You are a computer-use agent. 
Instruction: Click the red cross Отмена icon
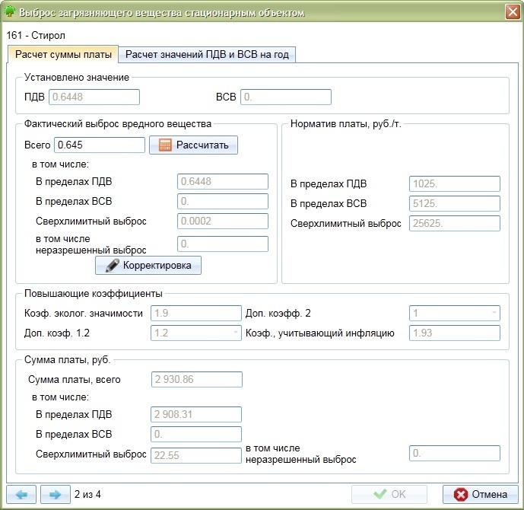click(461, 494)
